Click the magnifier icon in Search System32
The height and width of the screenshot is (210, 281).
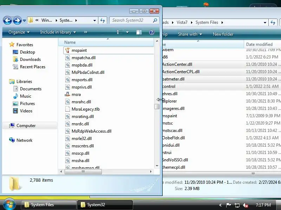click(155, 20)
